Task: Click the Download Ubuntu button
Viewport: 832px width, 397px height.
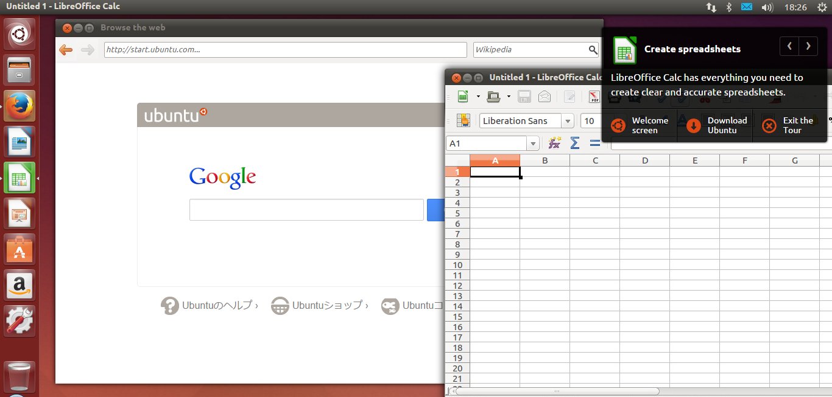Action: pos(716,125)
